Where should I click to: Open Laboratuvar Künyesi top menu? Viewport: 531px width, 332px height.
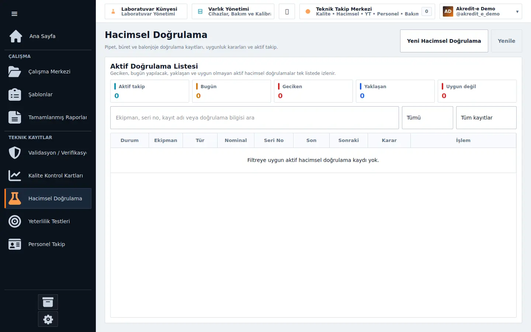click(146, 11)
